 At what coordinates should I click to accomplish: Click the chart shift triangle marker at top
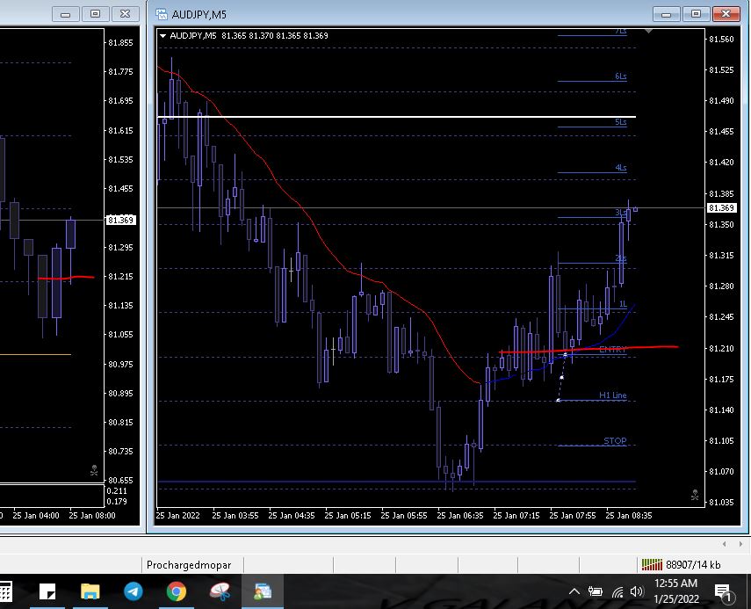pyautogui.click(x=648, y=31)
